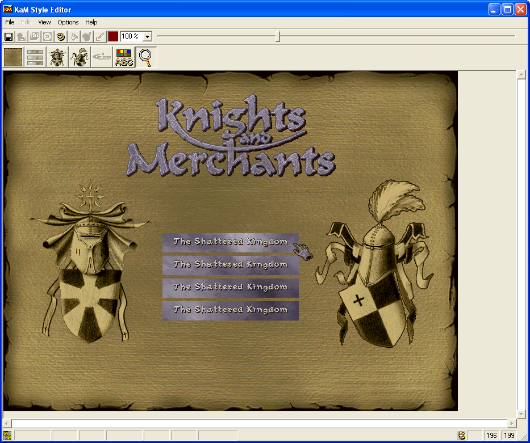Pick the dark red color swatch
Viewport: 530px width, 443px height.
[113, 36]
